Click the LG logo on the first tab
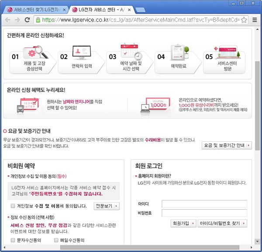The height and width of the screenshot is (252, 262). (x=10, y=10)
